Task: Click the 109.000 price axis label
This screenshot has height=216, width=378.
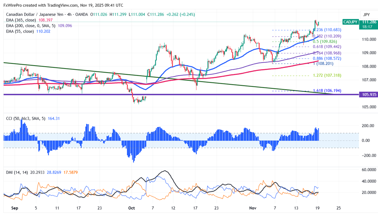Action: 369,53
